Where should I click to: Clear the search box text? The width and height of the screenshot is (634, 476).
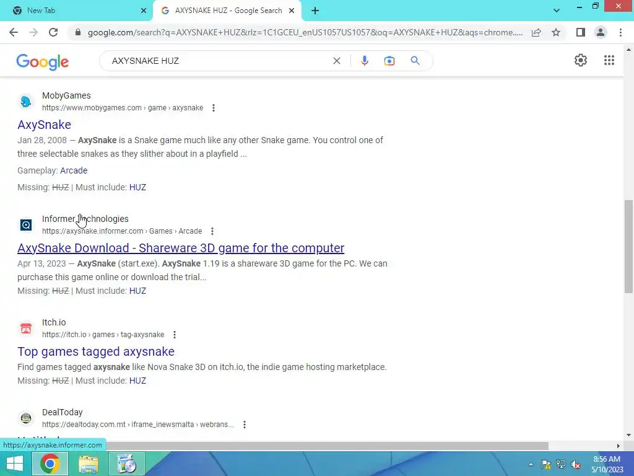click(x=336, y=61)
